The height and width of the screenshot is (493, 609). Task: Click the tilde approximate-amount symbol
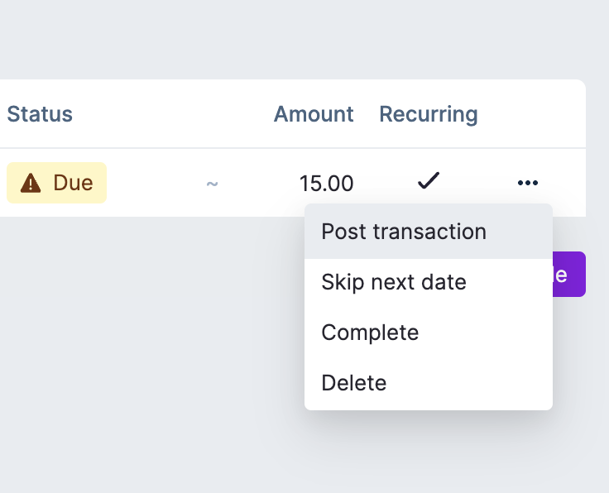212,184
